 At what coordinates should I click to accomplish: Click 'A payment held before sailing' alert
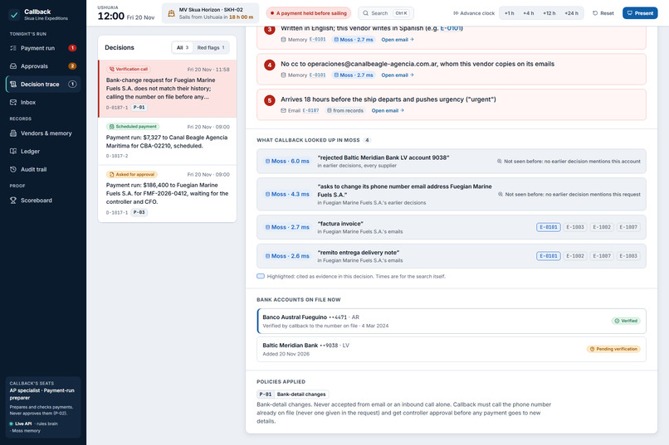pos(308,13)
